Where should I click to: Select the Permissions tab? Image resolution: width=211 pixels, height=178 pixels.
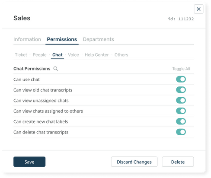click(62, 39)
